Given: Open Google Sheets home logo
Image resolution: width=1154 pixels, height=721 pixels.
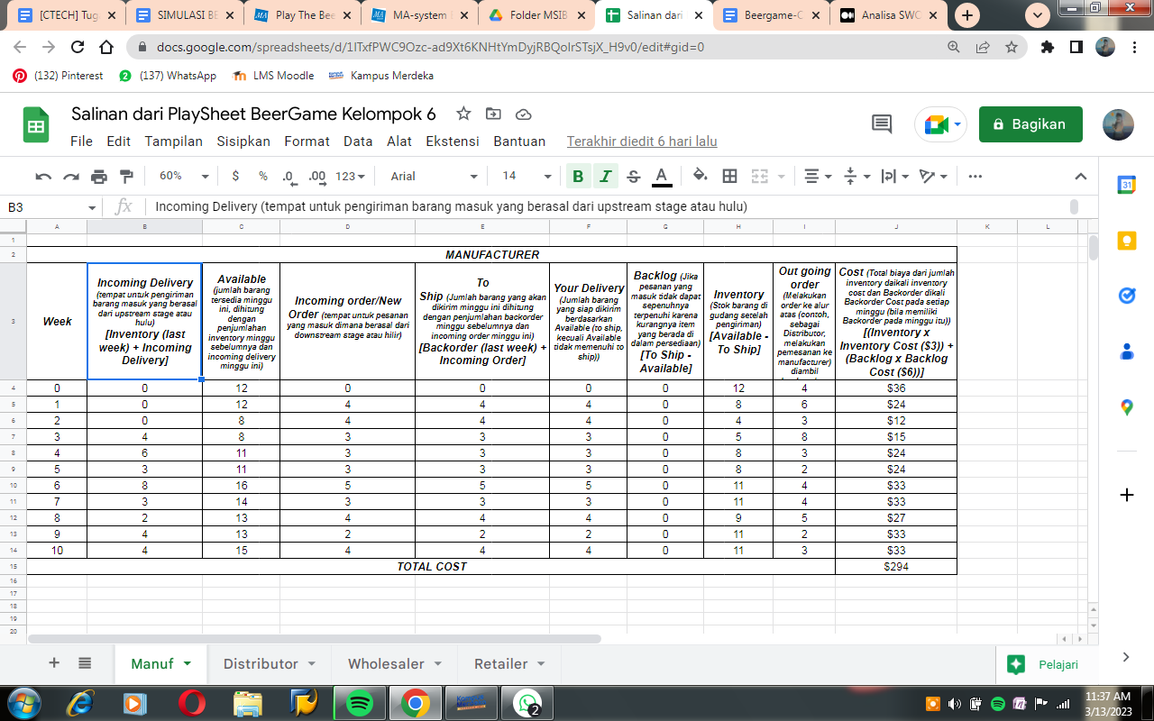Looking at the screenshot, I should click(x=36, y=124).
